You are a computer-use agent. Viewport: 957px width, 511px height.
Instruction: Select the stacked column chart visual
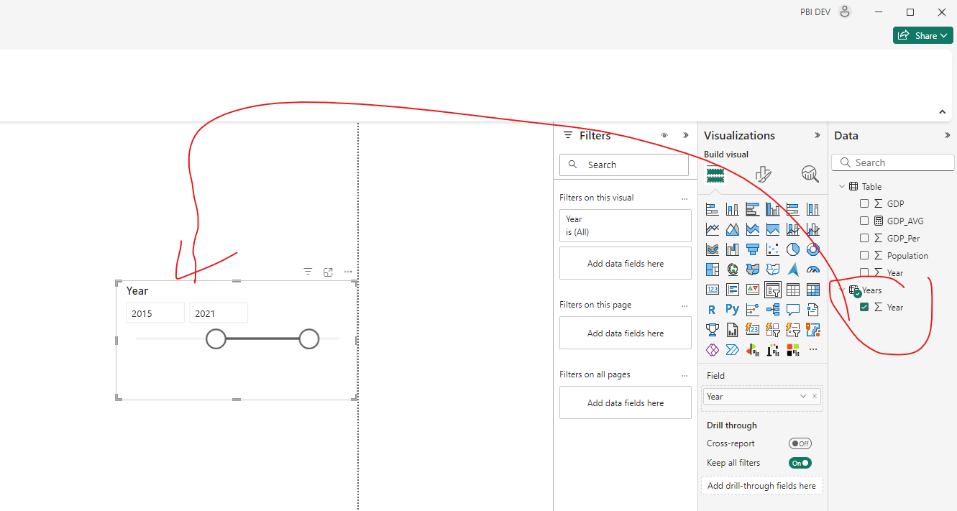click(733, 209)
